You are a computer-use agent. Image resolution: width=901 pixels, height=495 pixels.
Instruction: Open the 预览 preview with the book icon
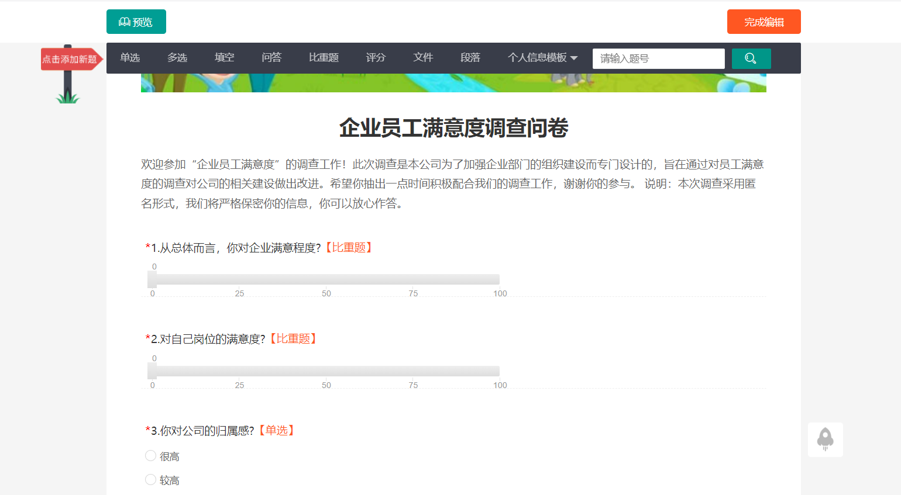coord(136,21)
